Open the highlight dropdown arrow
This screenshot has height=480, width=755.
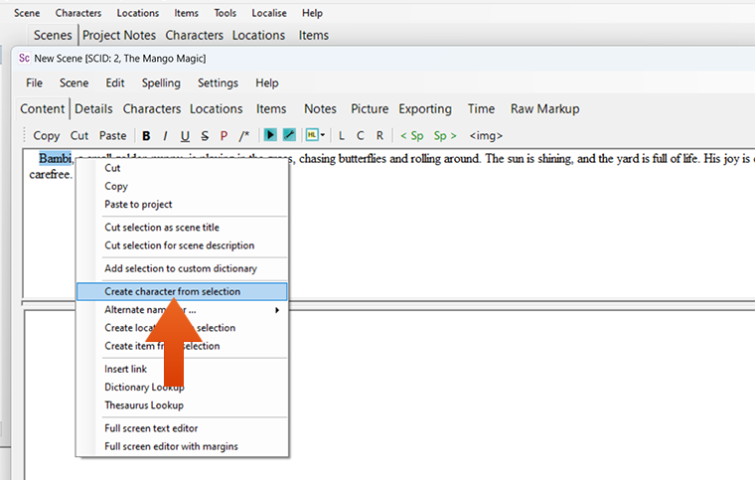[x=323, y=135]
